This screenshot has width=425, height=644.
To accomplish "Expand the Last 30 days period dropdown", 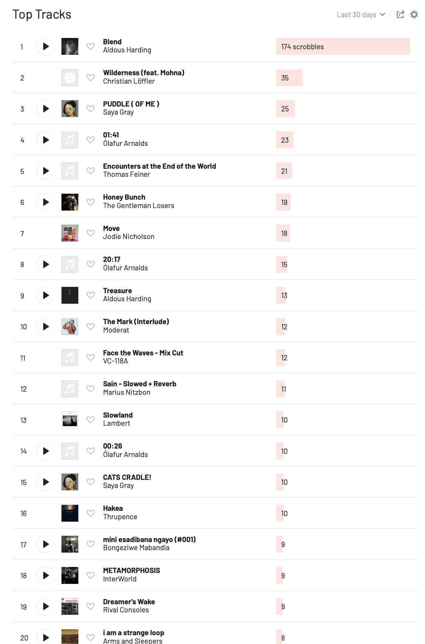I will point(361,15).
